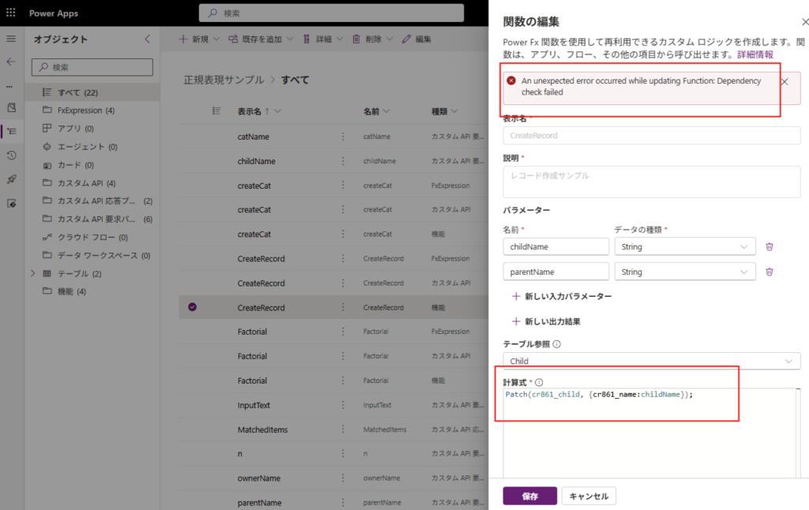The width and height of the screenshot is (809, 510).
Task: Click the hamburger menu icon in left rail
Action: 11,39
